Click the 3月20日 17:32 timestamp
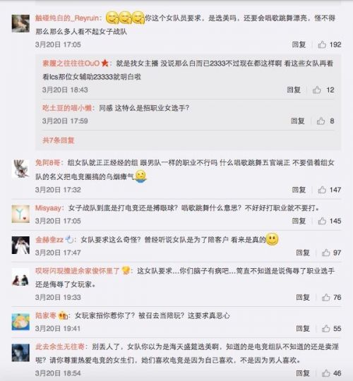Image resolution: width=353 pixels, height=381 pixels. pyautogui.click(x=58, y=190)
